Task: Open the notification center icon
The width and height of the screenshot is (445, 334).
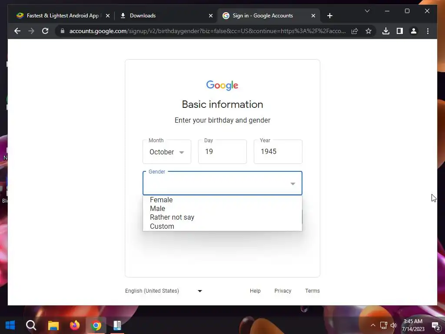Action: [435, 326]
